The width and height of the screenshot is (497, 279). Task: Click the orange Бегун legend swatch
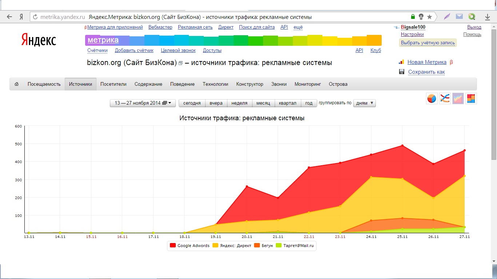point(257,246)
